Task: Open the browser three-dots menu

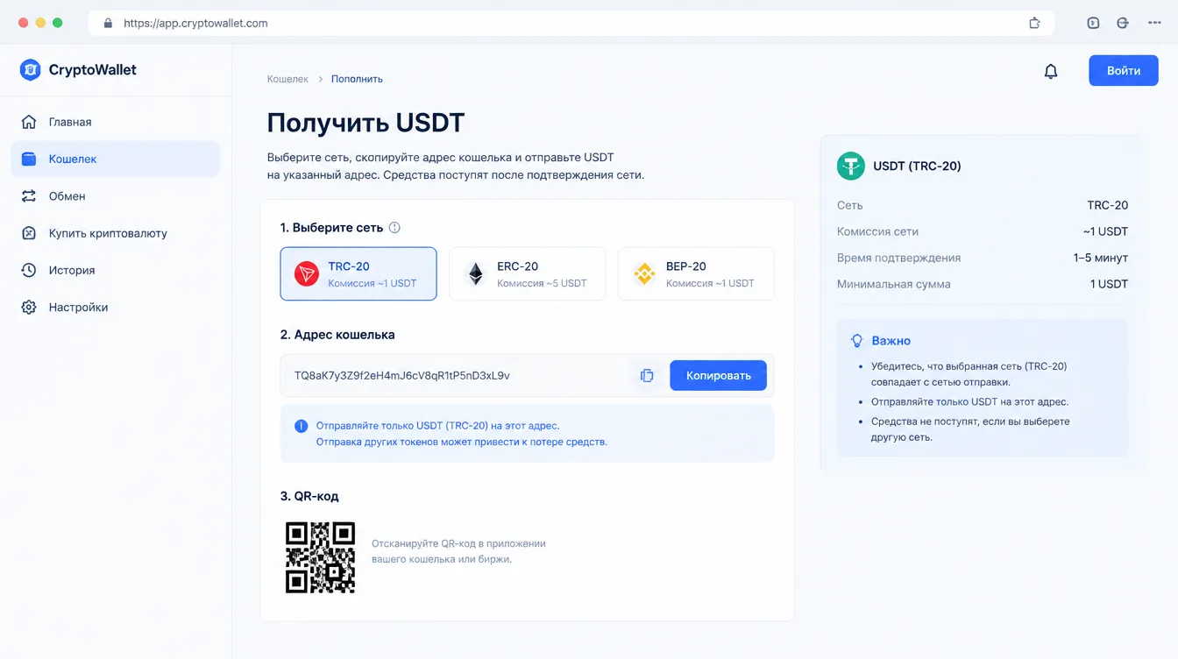Action: coord(1153,24)
